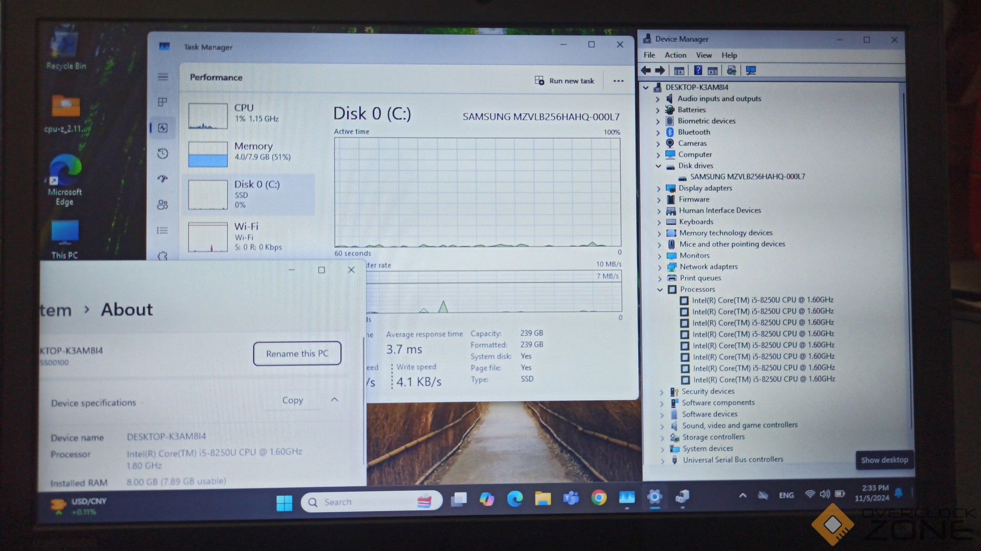
Task: Click Scan for hardware changes toolbar icon
Action: pos(751,70)
